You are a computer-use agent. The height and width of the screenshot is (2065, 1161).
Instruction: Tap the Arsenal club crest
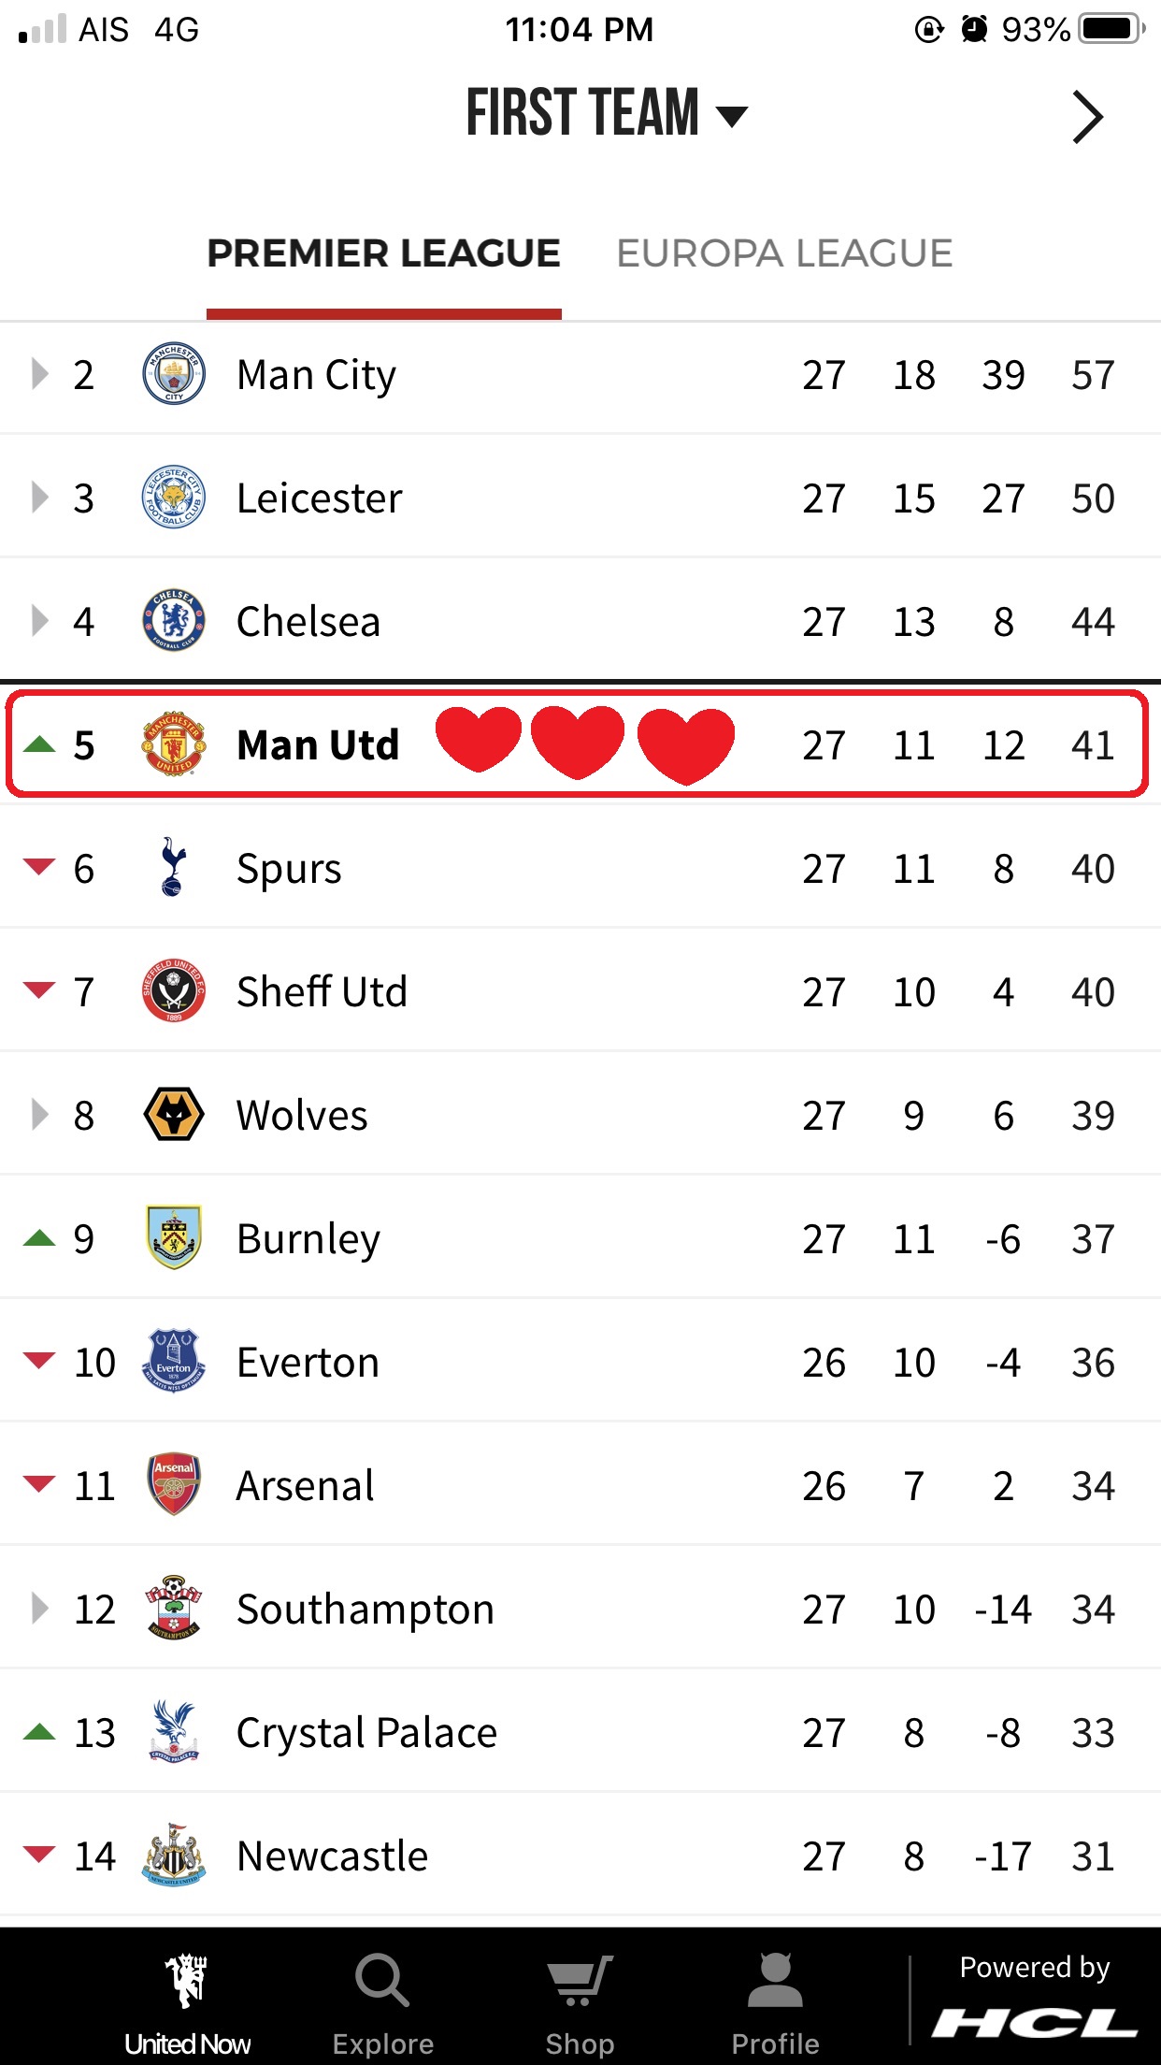[x=174, y=1485]
